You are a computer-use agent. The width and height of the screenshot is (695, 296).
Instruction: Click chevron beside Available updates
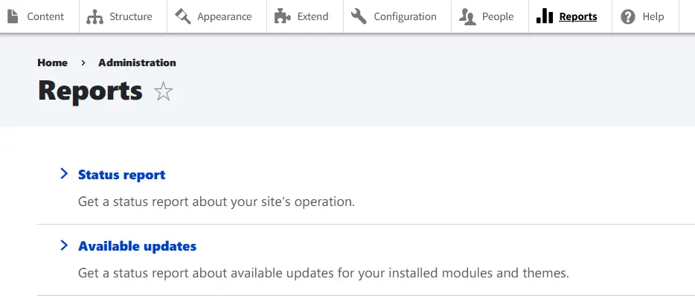click(x=64, y=245)
